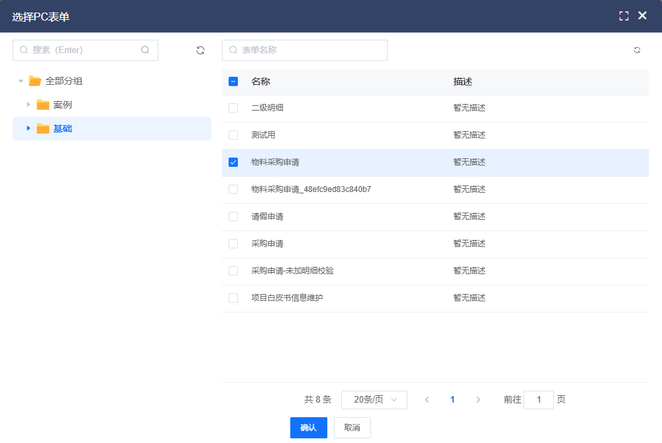Select the 全部分组 tree item
Screen dimensions: 662x443
pyautogui.click(x=64, y=81)
